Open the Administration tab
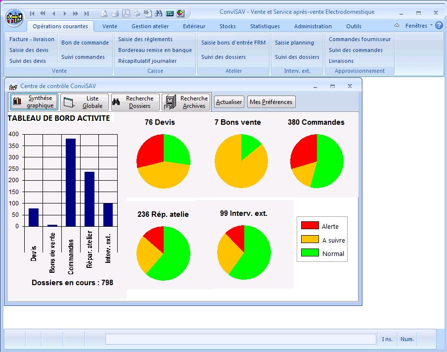447x352 pixels. (313, 26)
